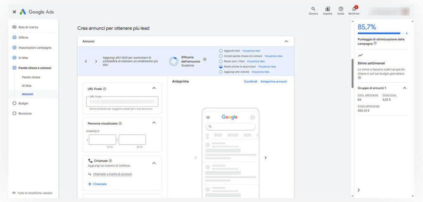Click the help icon beside Efficacia dell'annuncio
The height and width of the screenshot is (202, 423).
click(204, 59)
